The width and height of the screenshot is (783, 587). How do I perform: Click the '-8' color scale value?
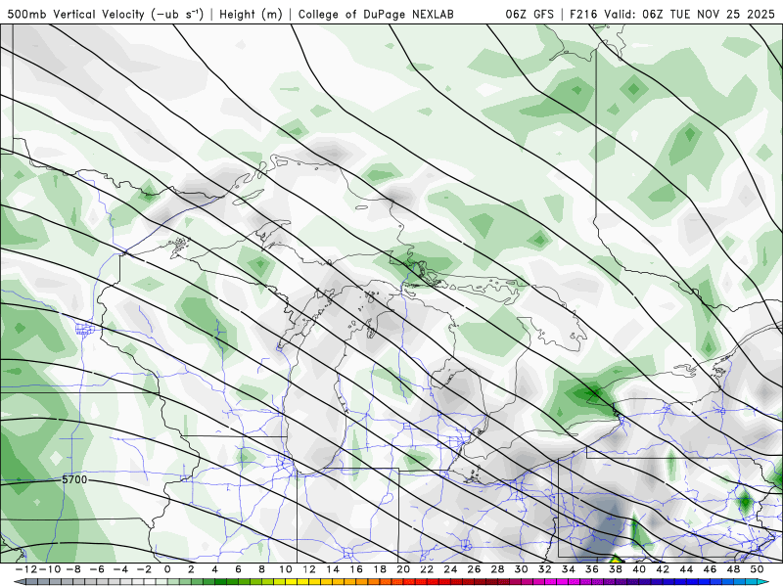[73, 569]
